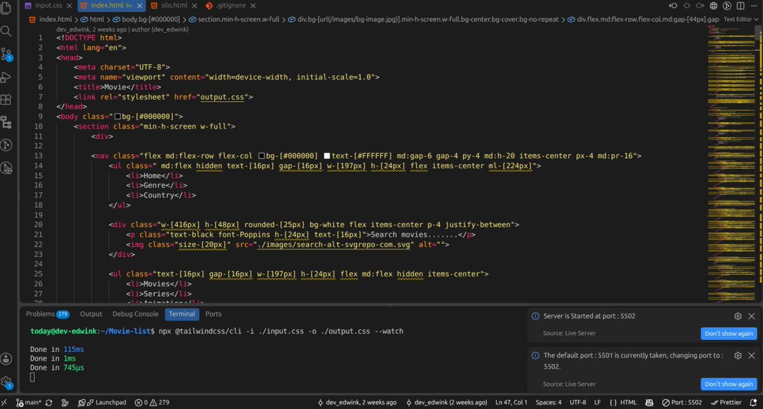
Task: Click Ln 47, Col 1 in status bar
Action: pyautogui.click(x=512, y=403)
